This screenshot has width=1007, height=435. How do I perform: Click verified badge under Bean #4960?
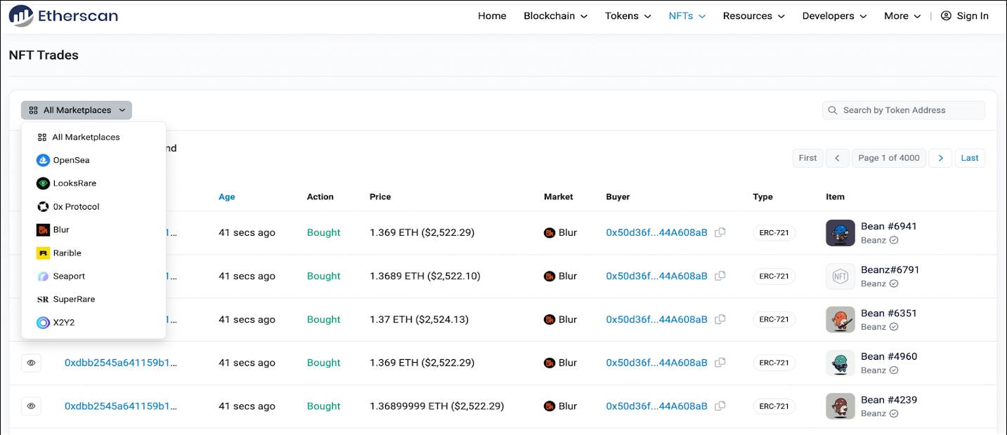click(x=894, y=370)
